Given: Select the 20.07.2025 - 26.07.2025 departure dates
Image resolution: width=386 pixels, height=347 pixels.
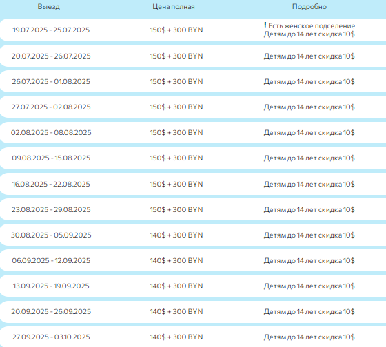Looking at the screenshot, I should [x=51, y=56].
